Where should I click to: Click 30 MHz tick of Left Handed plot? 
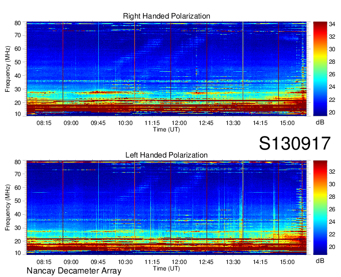[x=18, y=228]
